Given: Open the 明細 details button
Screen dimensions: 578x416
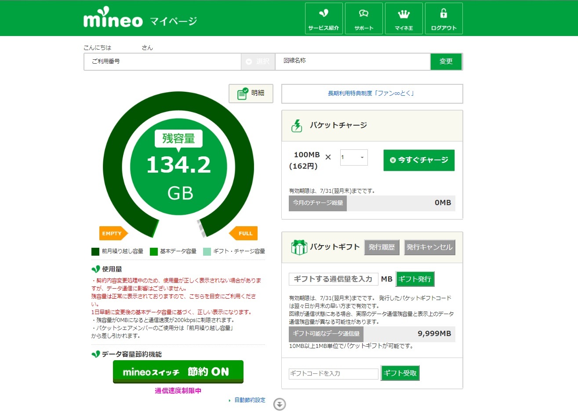Looking at the screenshot, I should tap(251, 93).
